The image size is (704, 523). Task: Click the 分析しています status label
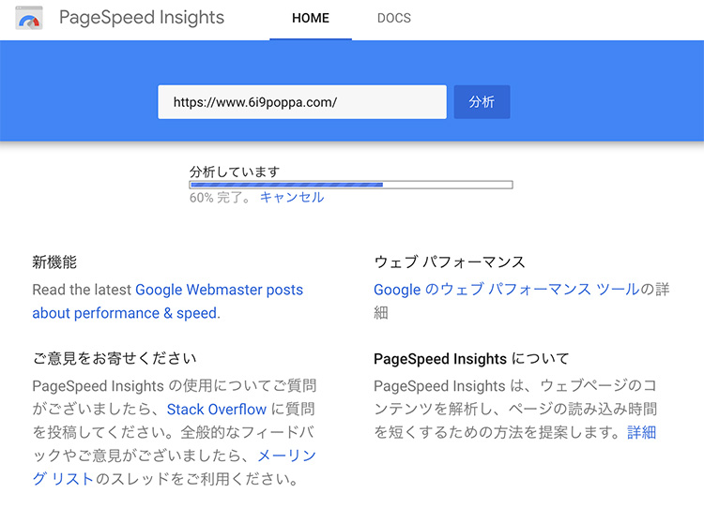pyautogui.click(x=235, y=172)
